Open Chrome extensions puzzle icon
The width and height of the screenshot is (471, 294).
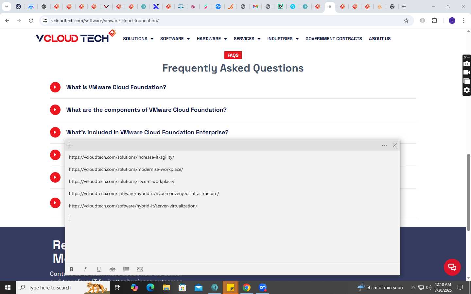pos(434,21)
